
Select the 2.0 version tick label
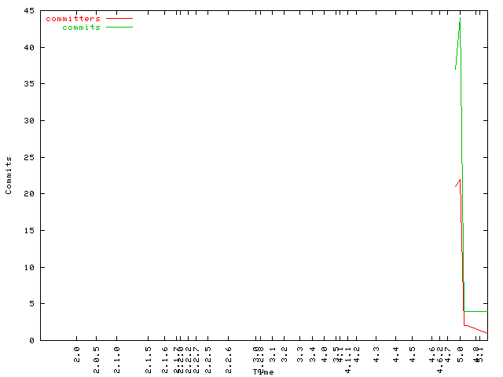[x=77, y=356]
